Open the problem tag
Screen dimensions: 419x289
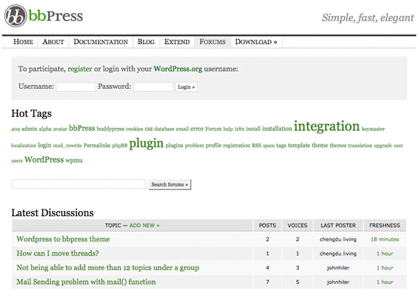[194, 145]
